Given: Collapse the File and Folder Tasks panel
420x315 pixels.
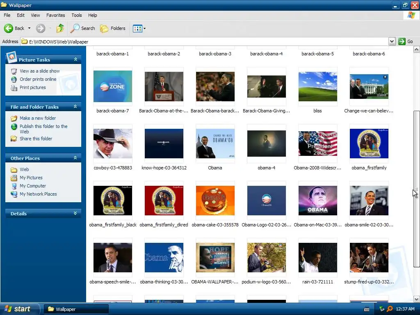Looking at the screenshot, I should pos(75,107).
